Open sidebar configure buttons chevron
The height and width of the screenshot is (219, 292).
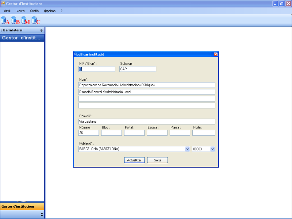pyautogui.click(x=42, y=215)
